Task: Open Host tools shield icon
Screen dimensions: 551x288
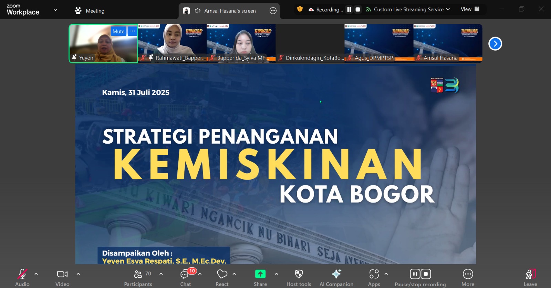Action: coord(299,275)
